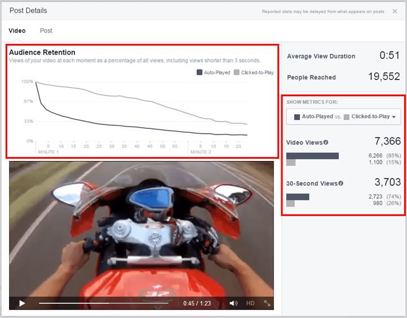The image size is (407, 318).
Task: Select the Video tab
Action: tap(17, 30)
